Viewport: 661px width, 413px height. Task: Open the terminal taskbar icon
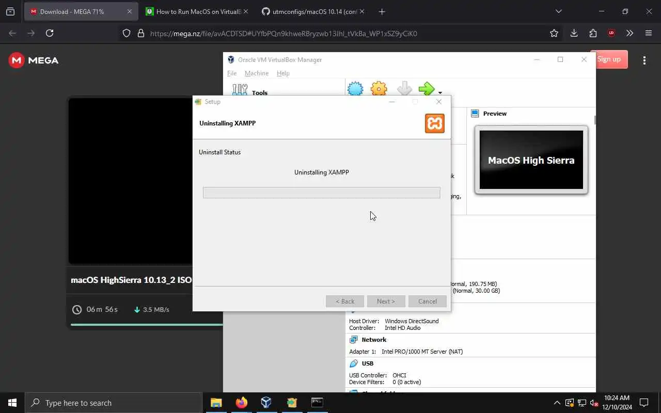317,403
